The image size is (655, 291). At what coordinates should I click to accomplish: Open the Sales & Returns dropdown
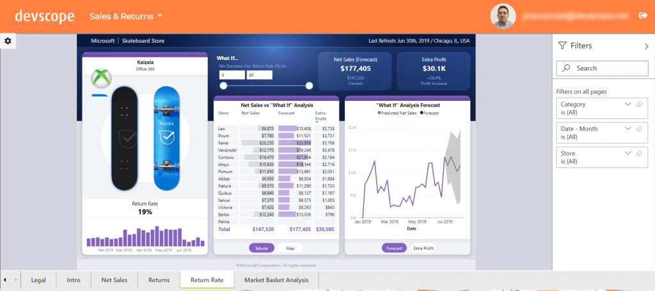[126, 16]
